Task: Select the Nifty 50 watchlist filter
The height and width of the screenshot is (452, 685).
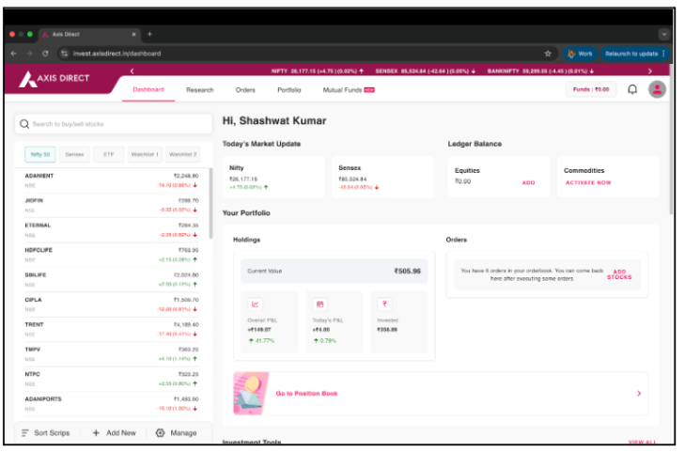Action: tap(40, 154)
